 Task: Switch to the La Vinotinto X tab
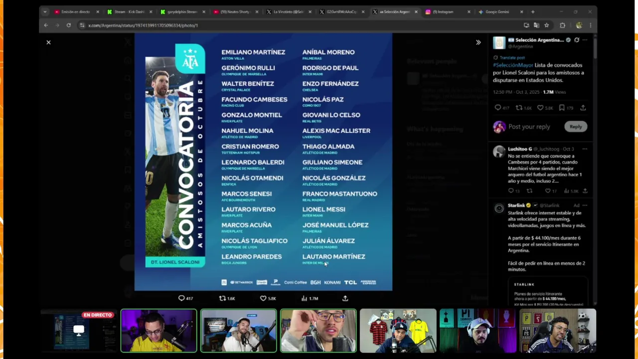(288, 11)
